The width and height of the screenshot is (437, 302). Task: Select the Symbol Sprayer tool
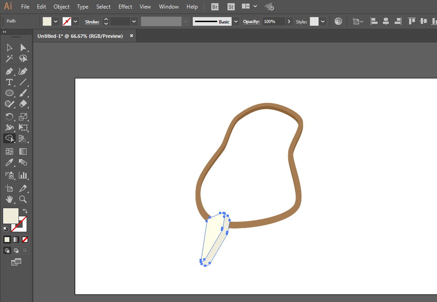(9, 175)
